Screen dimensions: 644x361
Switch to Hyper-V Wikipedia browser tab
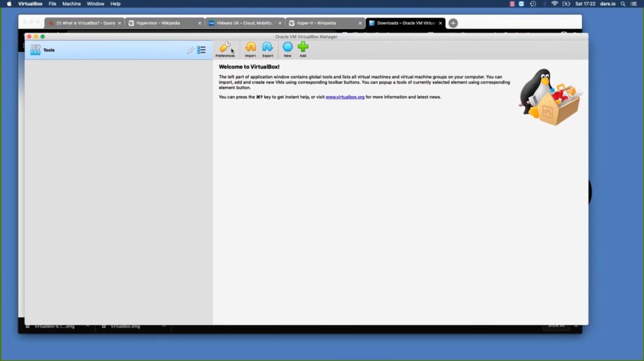click(325, 23)
